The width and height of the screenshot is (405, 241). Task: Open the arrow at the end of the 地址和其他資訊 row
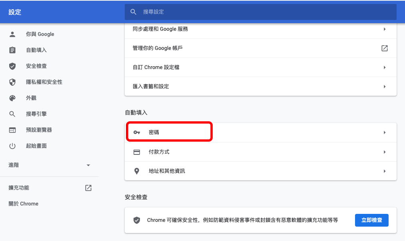(x=385, y=171)
